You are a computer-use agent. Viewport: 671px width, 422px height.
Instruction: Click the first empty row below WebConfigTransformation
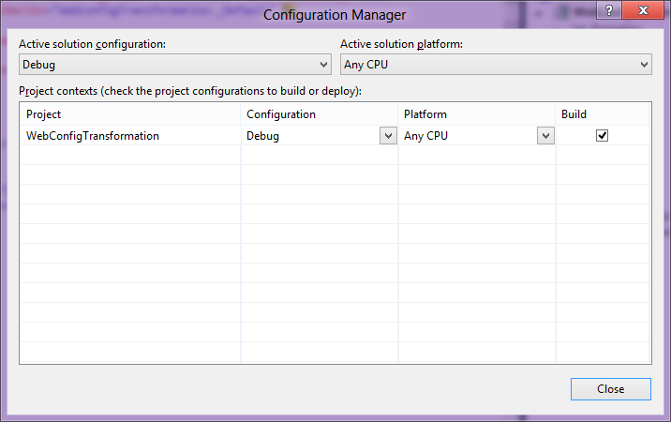pyautogui.click(x=129, y=156)
